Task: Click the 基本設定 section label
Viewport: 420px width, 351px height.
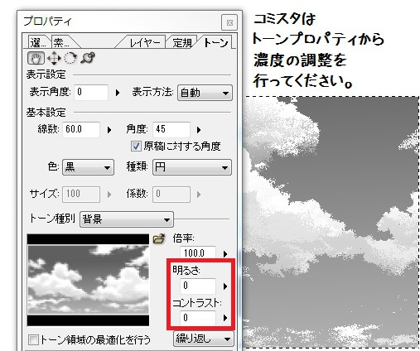Action: [x=46, y=113]
